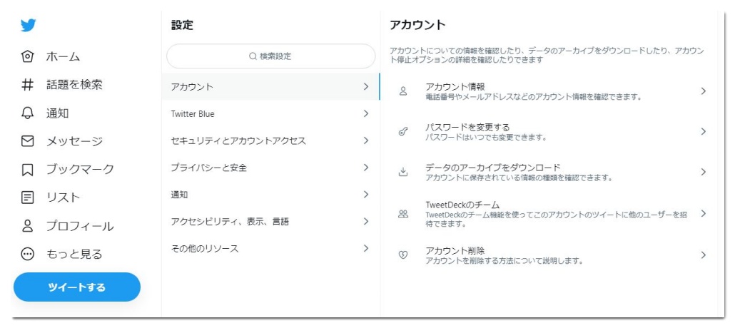Select the リスト list icon
This screenshot has height=328, width=735.
point(28,198)
